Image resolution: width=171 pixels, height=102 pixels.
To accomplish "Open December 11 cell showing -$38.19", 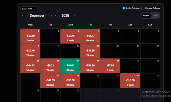I will tap(90, 51).
